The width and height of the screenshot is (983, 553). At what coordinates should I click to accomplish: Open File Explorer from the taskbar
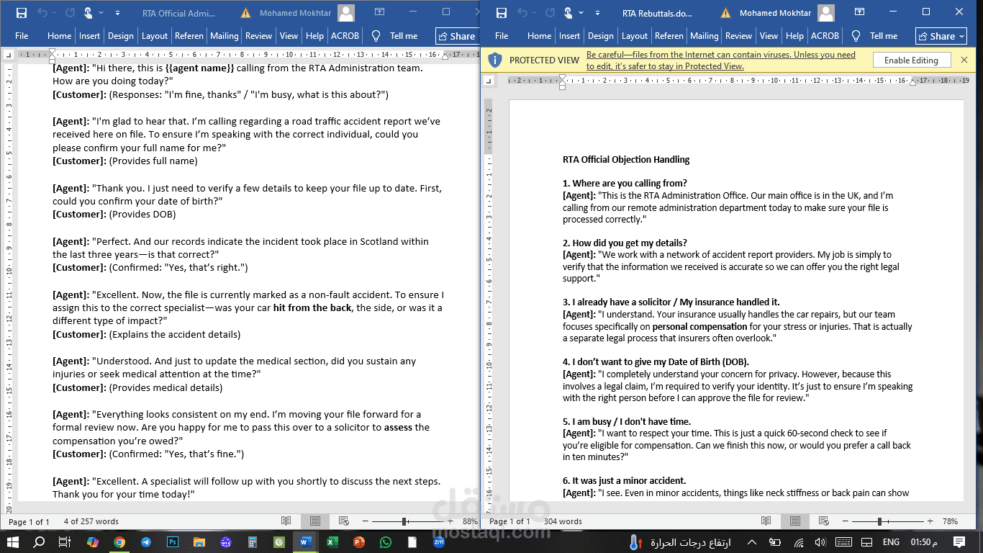pyautogui.click(x=199, y=542)
